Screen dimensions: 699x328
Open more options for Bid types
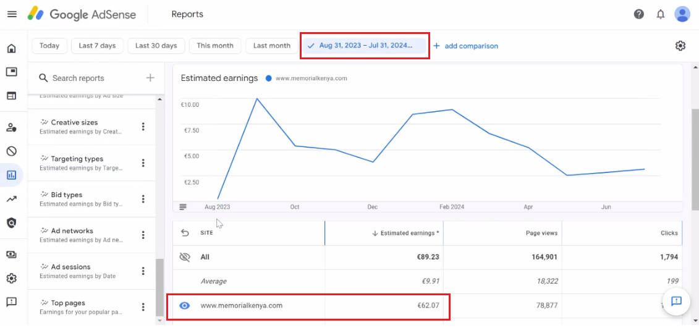click(143, 199)
